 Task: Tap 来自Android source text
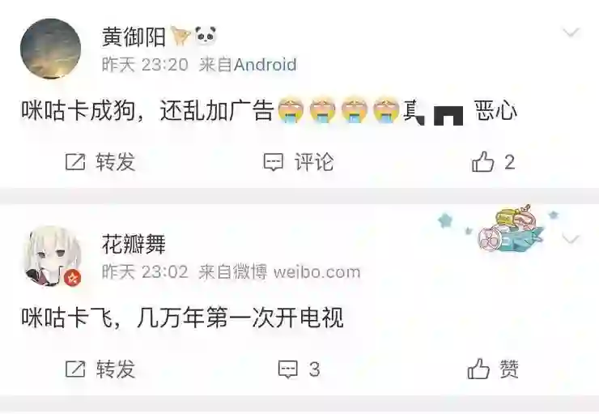coord(248,65)
